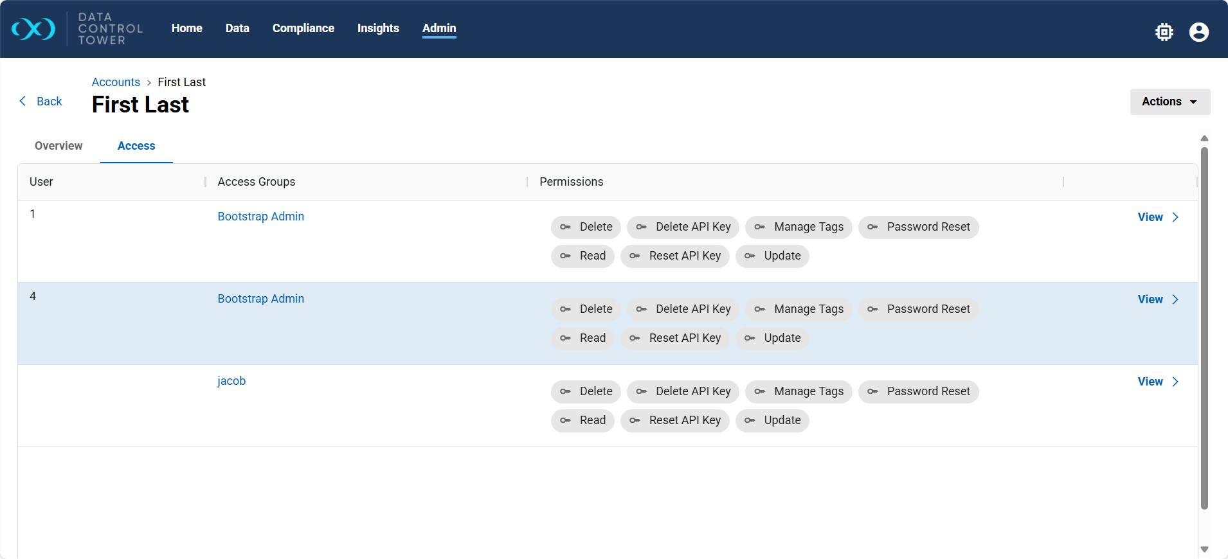
Task: Open the chip settings icon in header
Action: (x=1164, y=32)
